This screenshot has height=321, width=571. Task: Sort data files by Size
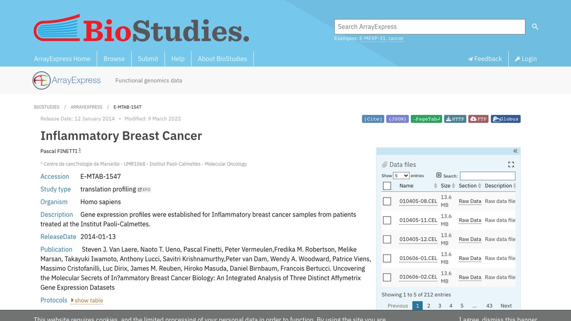tap(448, 186)
